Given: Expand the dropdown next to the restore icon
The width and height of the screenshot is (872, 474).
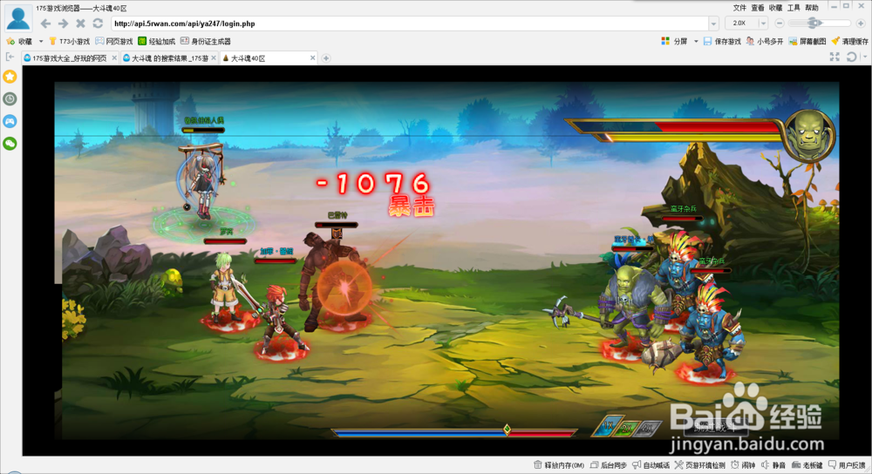Looking at the screenshot, I should coord(864,57).
